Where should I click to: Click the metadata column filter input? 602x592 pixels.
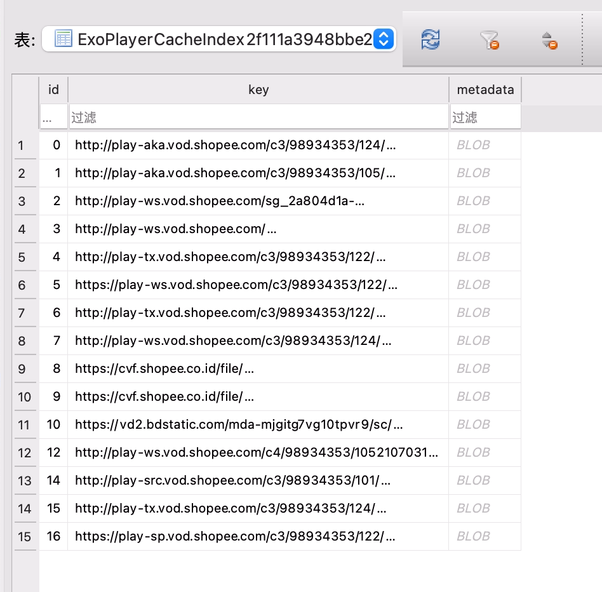[485, 117]
